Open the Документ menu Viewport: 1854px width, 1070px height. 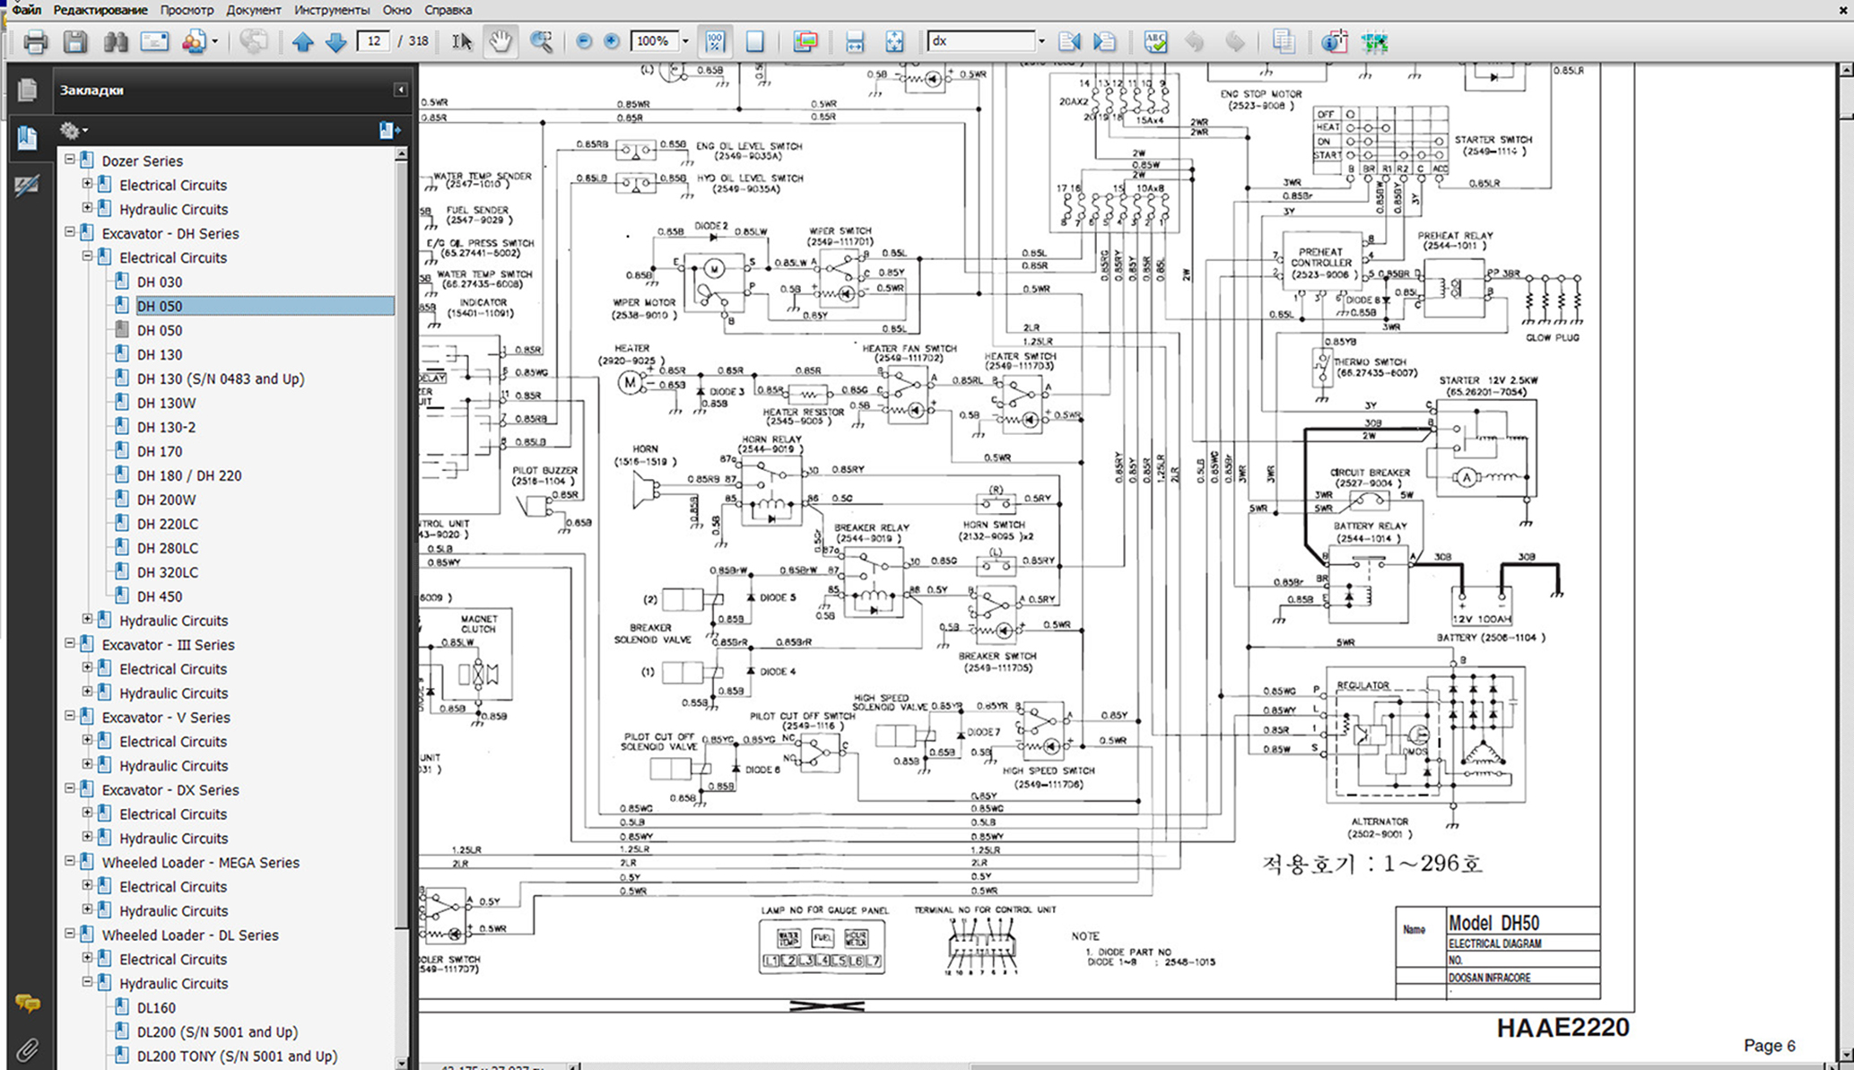tap(253, 10)
